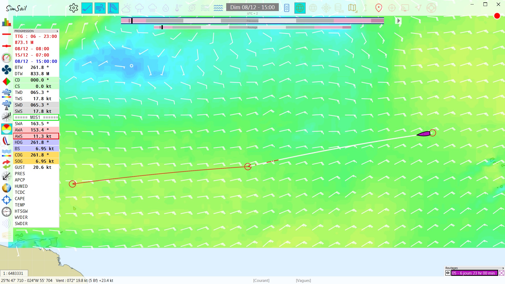Toggle the globe map mode button
505x284 pixels.
300,8
